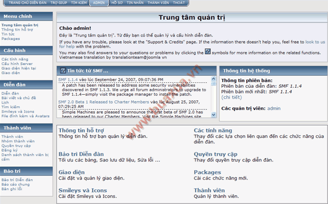Open the SMF 1.1.4 news link
Screen dimensions: 328x204
pyautogui.click(x=68, y=80)
